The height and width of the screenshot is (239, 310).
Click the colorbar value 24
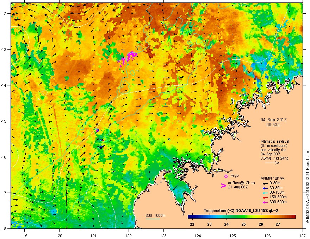point(227,224)
